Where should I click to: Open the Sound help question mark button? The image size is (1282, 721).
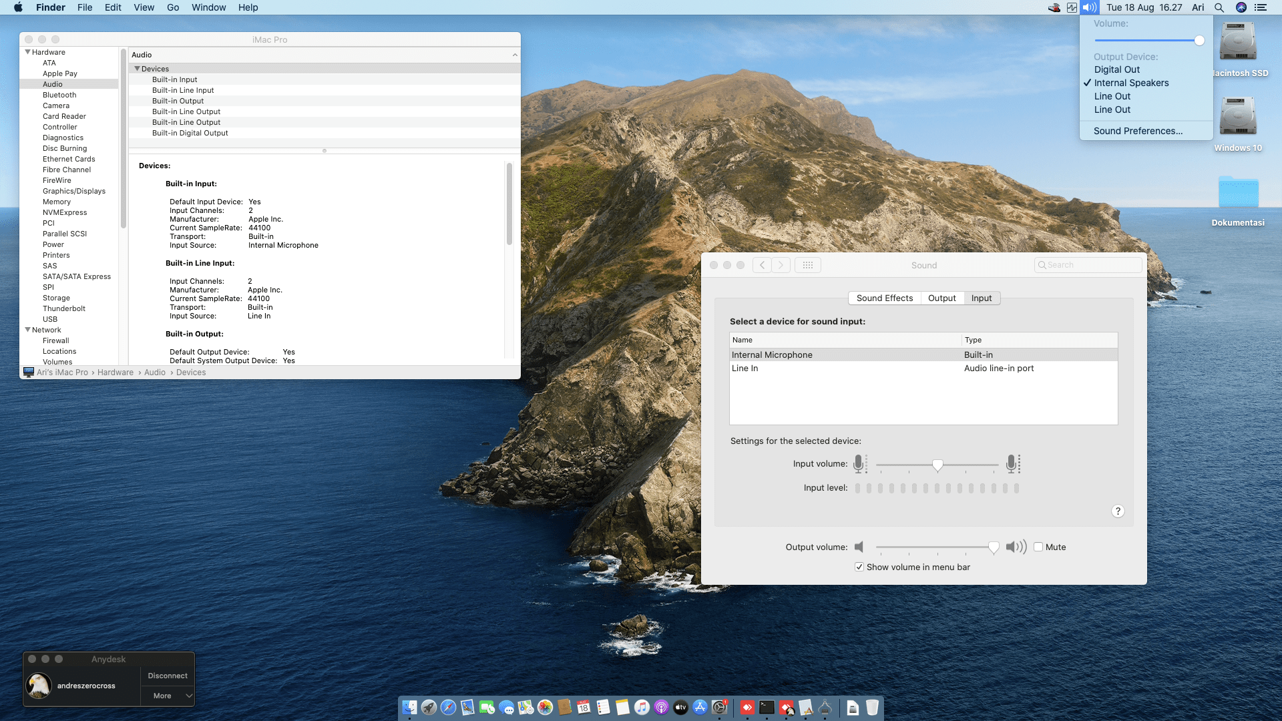click(1118, 511)
